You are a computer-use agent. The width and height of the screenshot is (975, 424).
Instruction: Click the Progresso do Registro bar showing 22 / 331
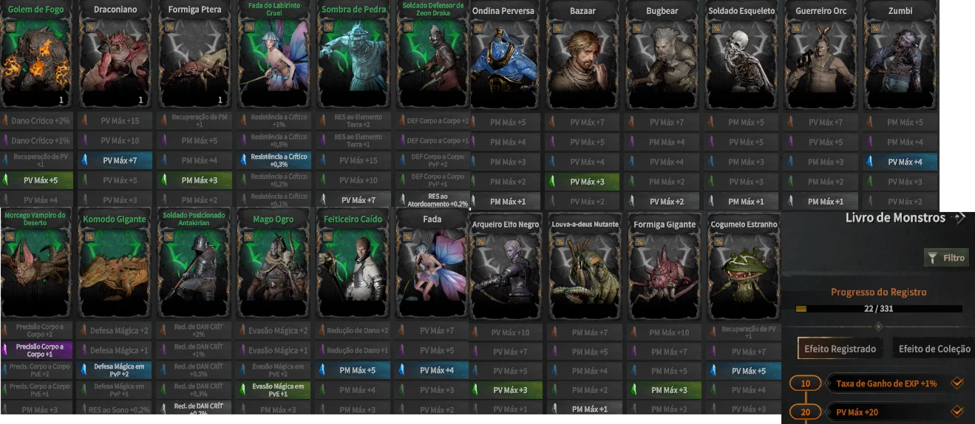879,309
